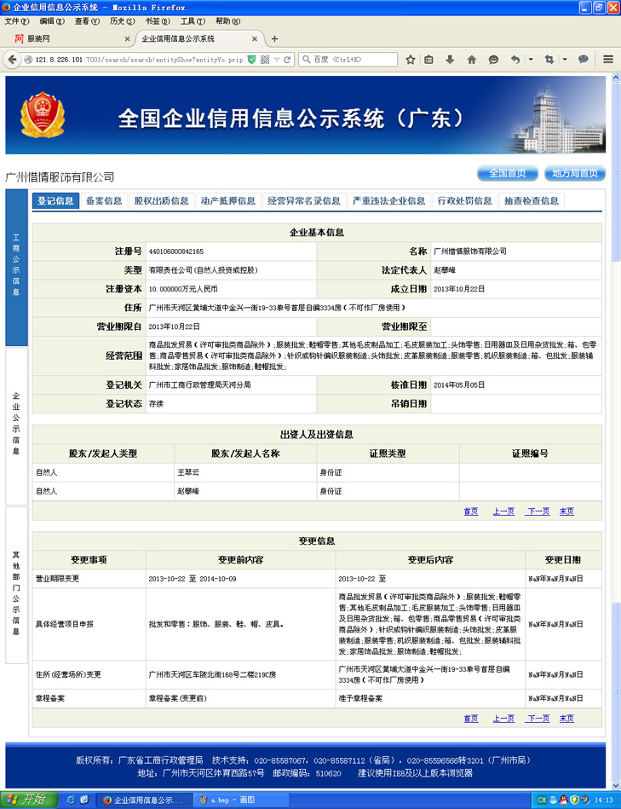Screen dimensions: 621x809
Task: Open a new tab with plus button
Action: coord(274,38)
